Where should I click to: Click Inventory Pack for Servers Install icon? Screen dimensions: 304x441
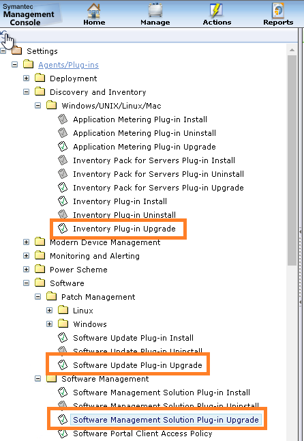click(63, 160)
